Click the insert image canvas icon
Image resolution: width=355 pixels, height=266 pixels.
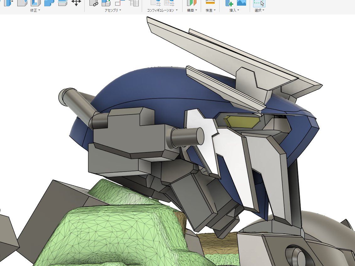pyautogui.click(x=241, y=3)
